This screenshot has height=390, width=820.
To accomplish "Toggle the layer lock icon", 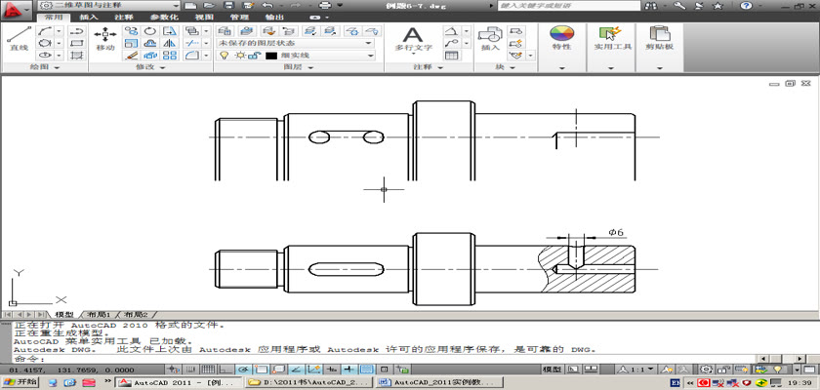I will pos(253,57).
